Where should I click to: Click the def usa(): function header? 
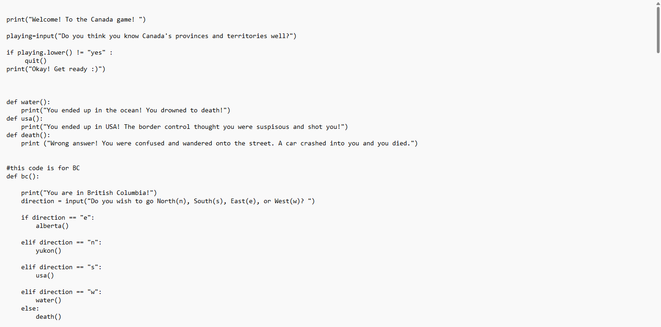tap(24, 118)
